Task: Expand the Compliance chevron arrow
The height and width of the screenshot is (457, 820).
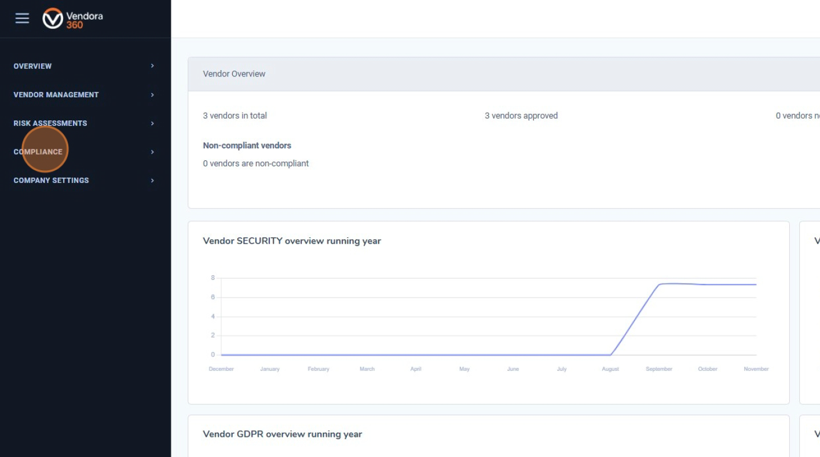Action: 152,151
